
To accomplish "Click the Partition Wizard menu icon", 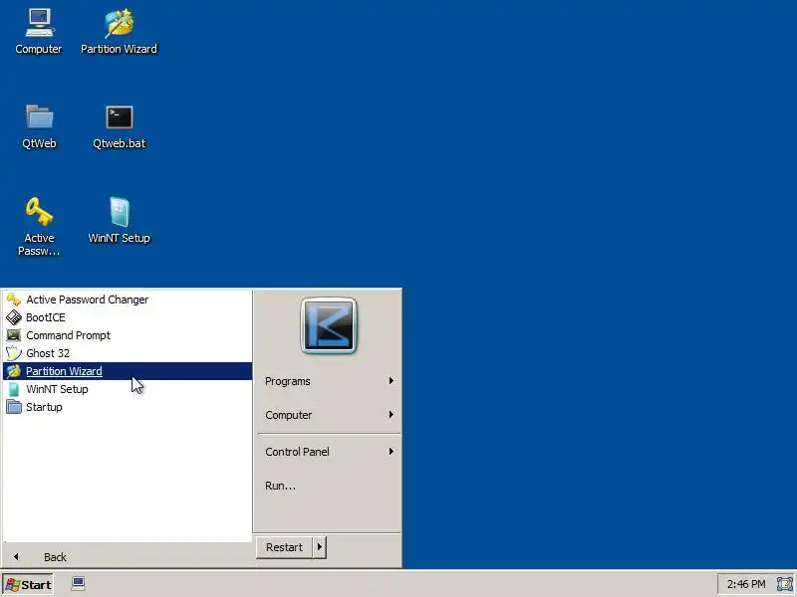I will [14, 371].
